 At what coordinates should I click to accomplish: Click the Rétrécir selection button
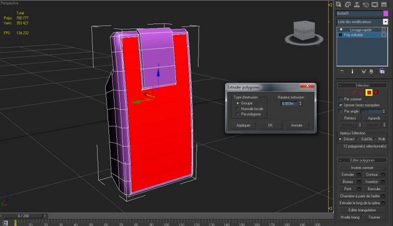350,118
